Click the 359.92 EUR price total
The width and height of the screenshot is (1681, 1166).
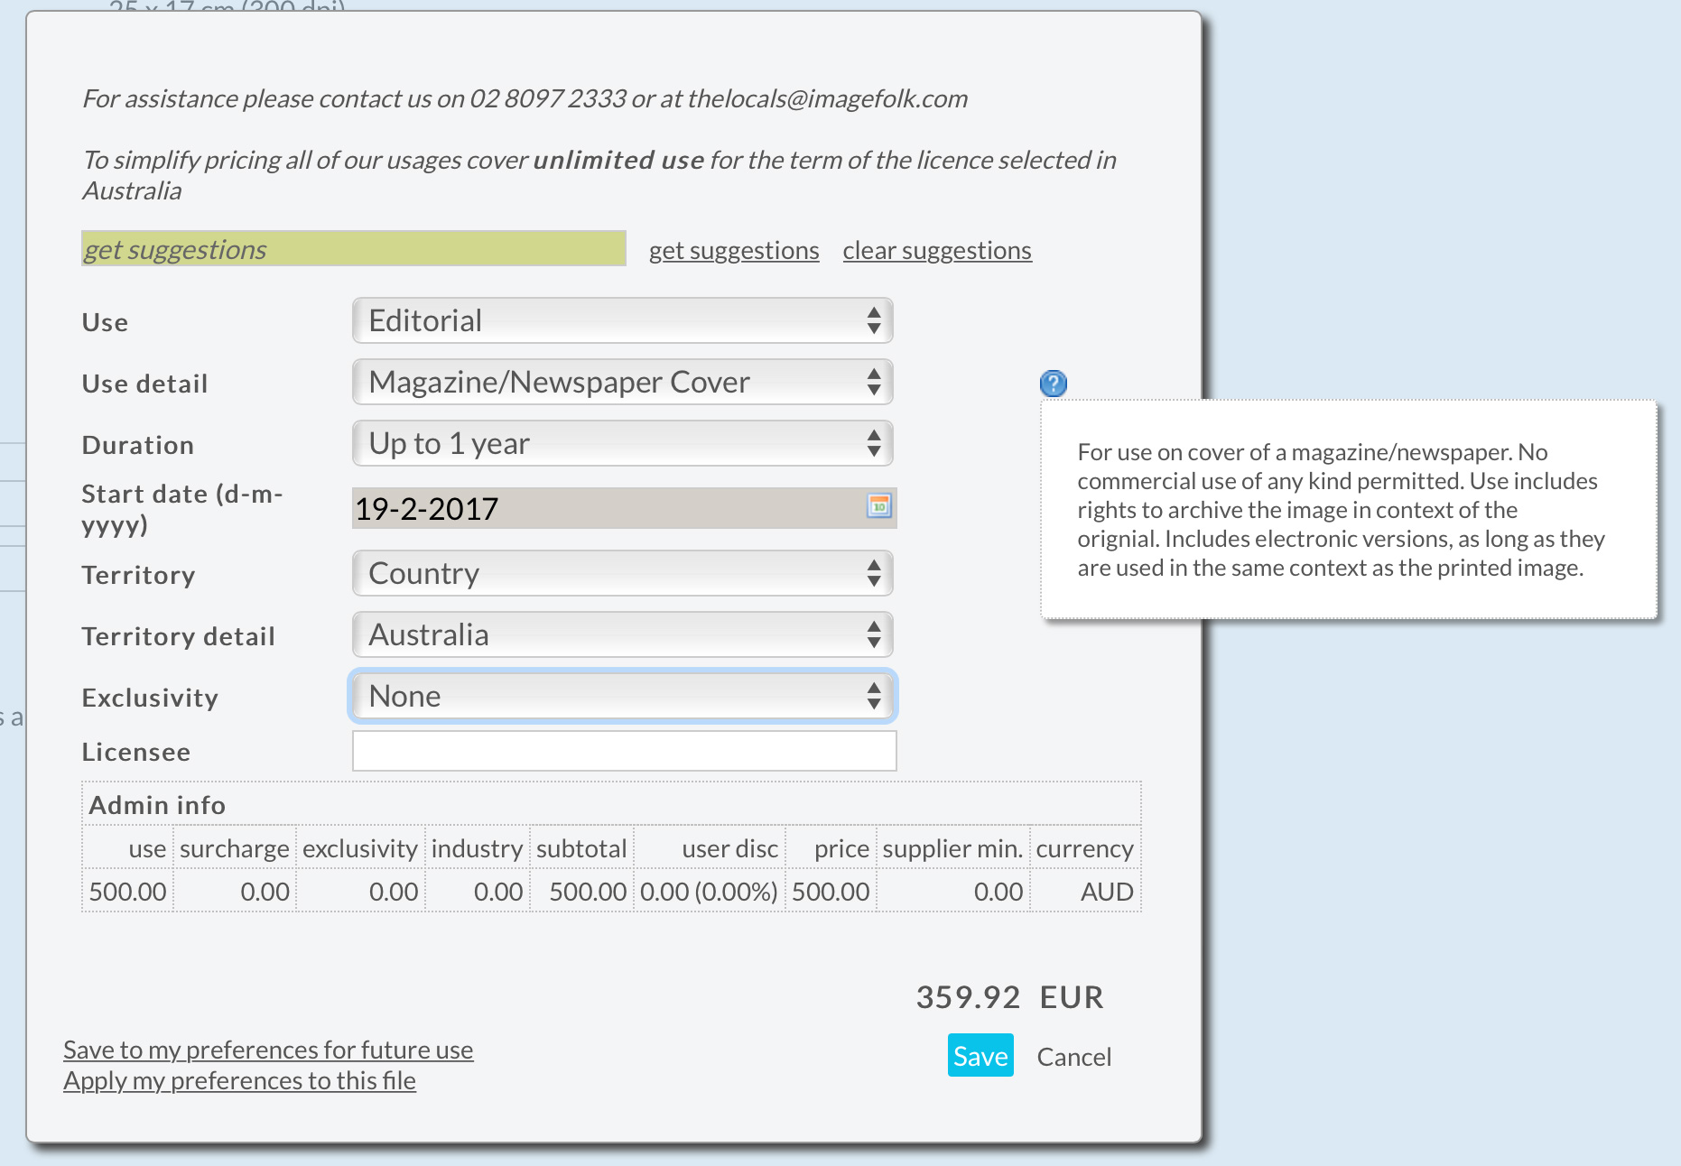pyautogui.click(x=1009, y=997)
